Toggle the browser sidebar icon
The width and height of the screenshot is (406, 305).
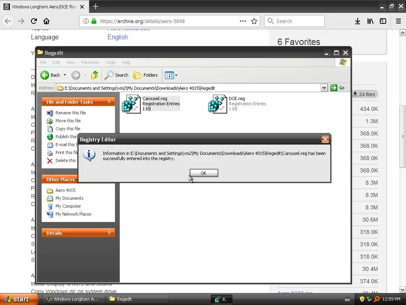tap(383, 21)
